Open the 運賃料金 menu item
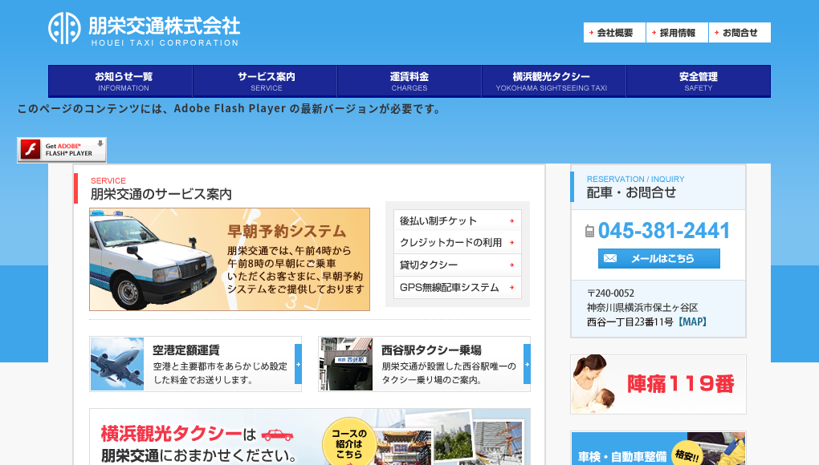The image size is (819, 465). click(409, 80)
